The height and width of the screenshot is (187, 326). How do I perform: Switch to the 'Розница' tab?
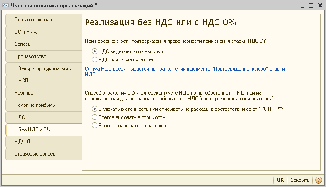(44, 93)
